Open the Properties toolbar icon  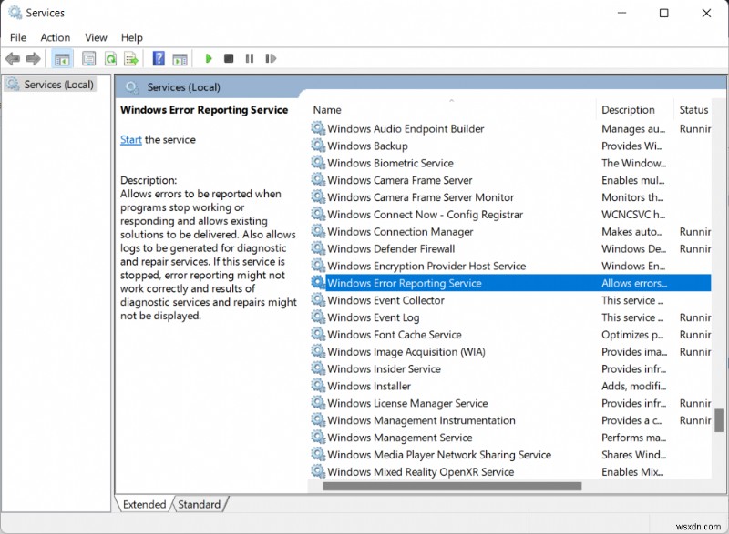click(x=88, y=59)
